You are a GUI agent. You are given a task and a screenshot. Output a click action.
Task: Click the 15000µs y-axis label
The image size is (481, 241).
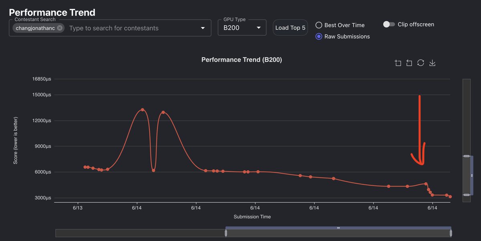click(42, 95)
